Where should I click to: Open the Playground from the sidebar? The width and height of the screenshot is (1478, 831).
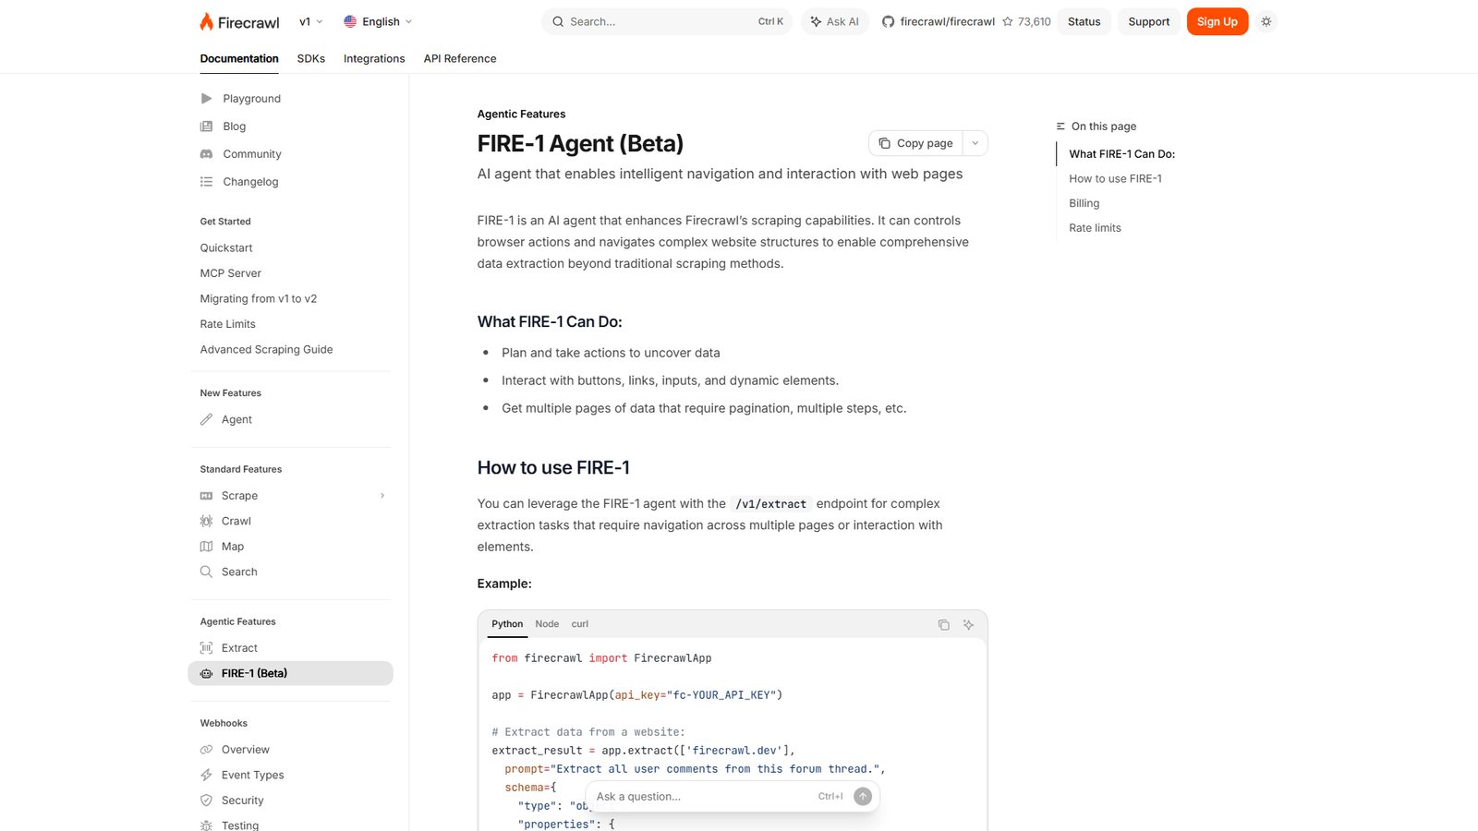[x=207, y=98]
